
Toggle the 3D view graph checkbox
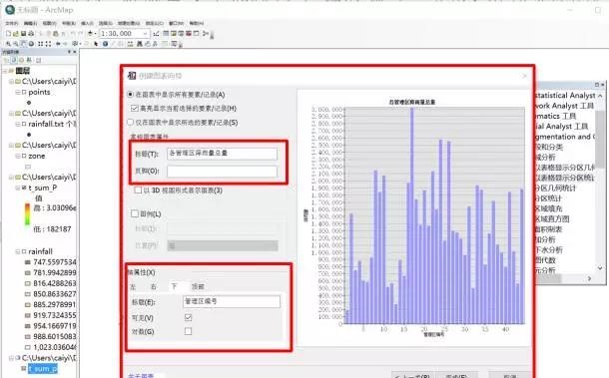[x=138, y=190]
